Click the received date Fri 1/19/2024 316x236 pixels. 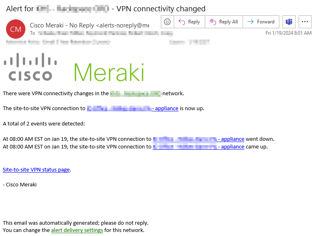pos(288,33)
